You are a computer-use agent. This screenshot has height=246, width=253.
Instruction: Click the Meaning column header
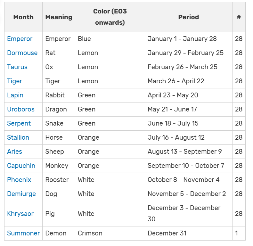pos(59,17)
